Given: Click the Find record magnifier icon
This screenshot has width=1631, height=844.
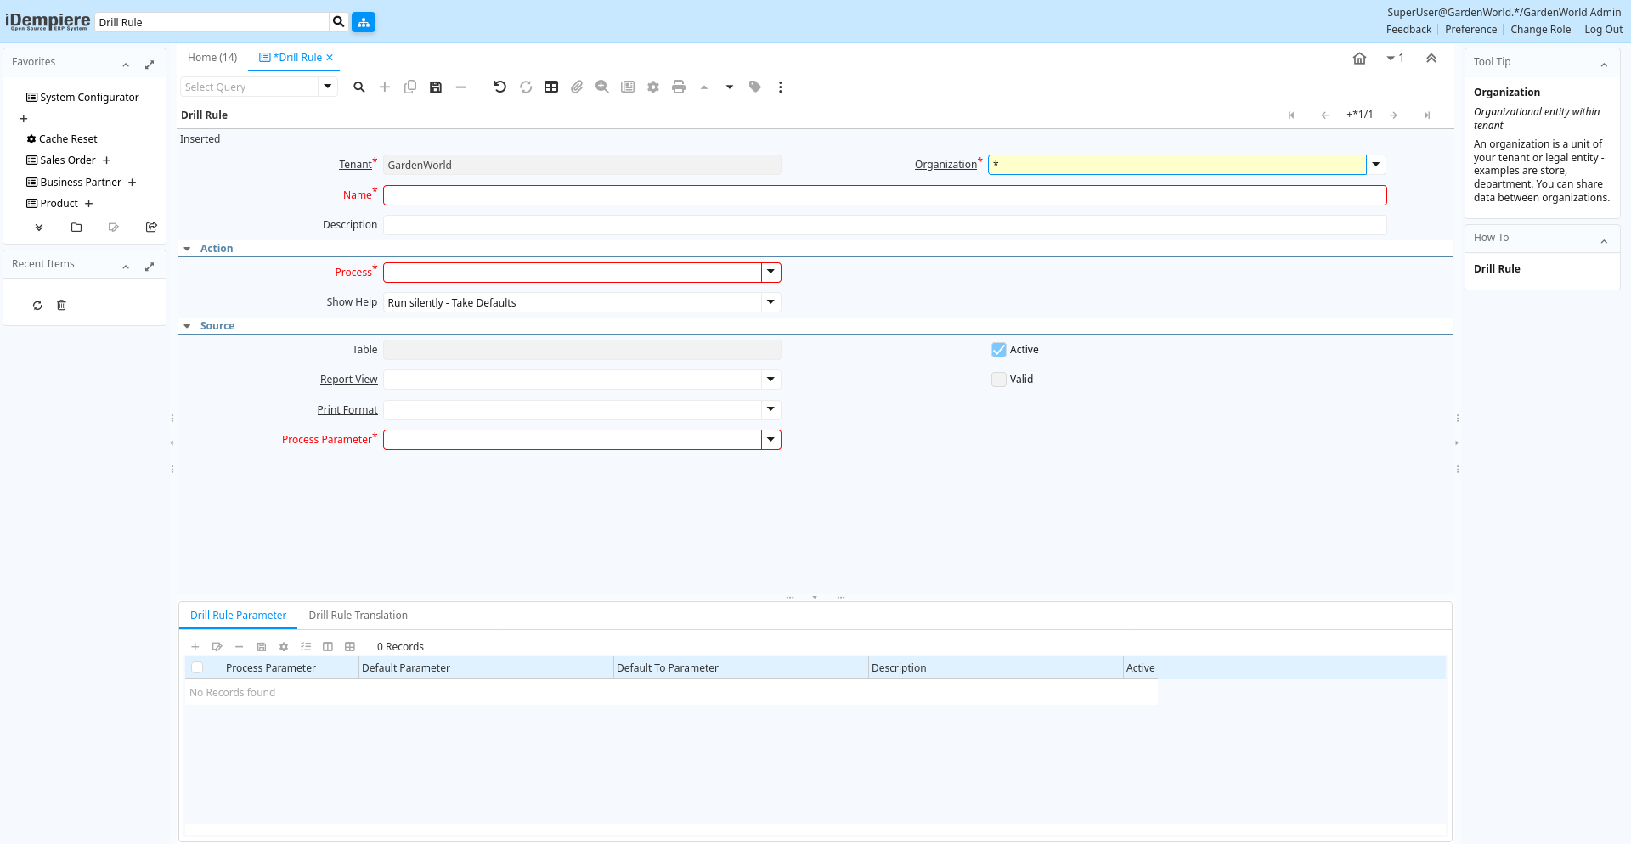Looking at the screenshot, I should click(359, 87).
